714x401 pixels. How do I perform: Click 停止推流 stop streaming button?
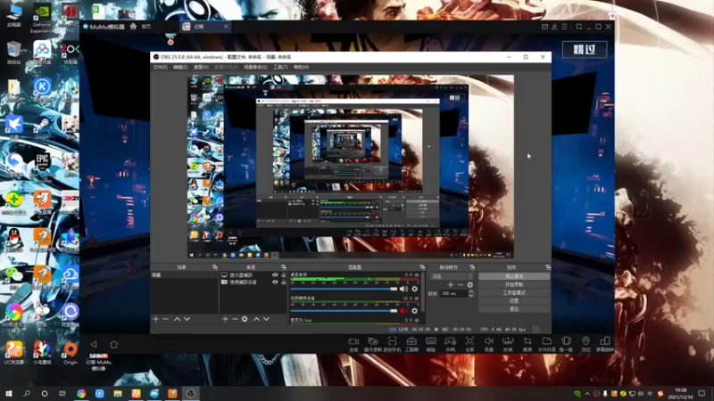[x=514, y=276]
